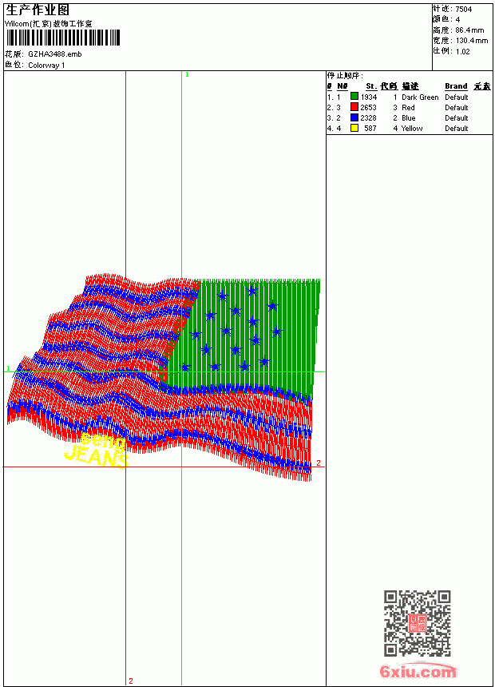Click the Blue color swatch in list

click(354, 117)
